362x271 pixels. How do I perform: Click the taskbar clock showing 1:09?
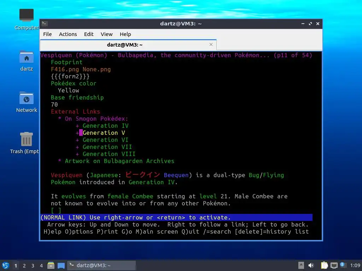355,265
